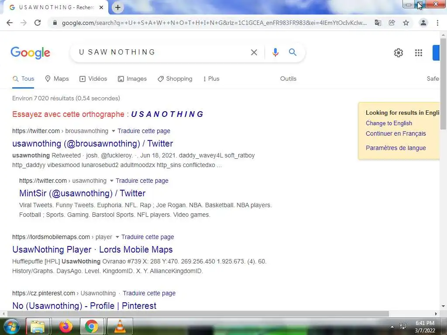Click the Google logo
The height and width of the screenshot is (335, 447).
[30, 53]
